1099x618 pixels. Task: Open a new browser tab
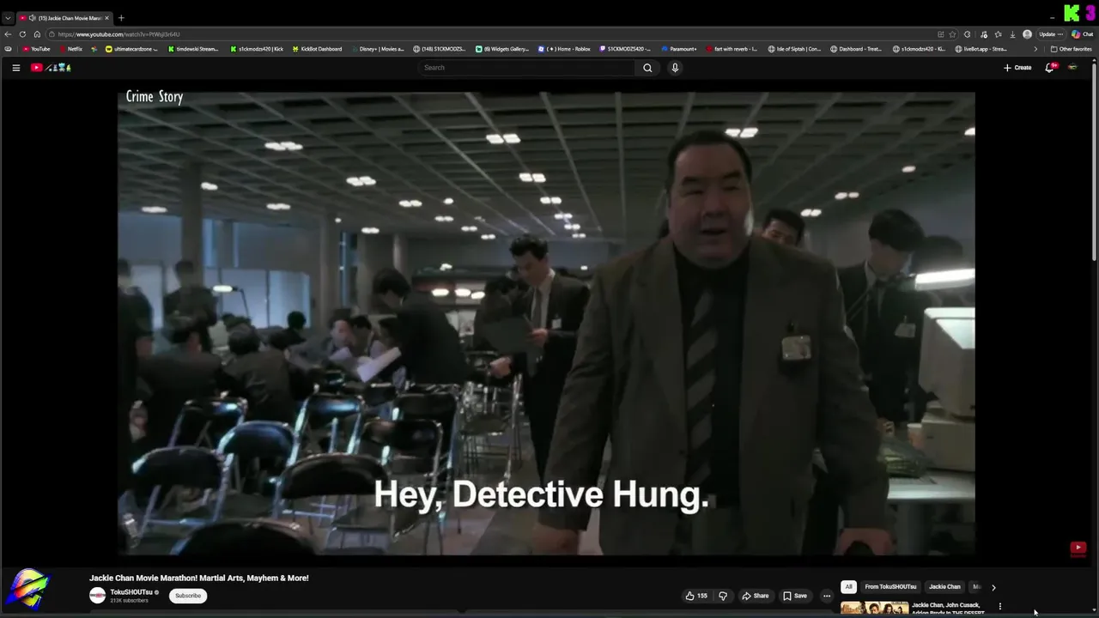click(x=121, y=18)
